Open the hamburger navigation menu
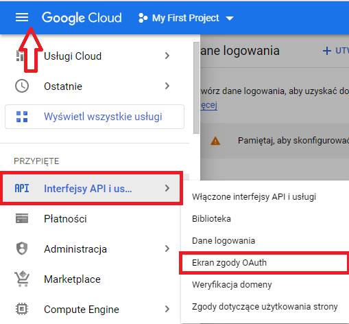Image resolution: width=349 pixels, height=324 pixels. click(x=22, y=18)
